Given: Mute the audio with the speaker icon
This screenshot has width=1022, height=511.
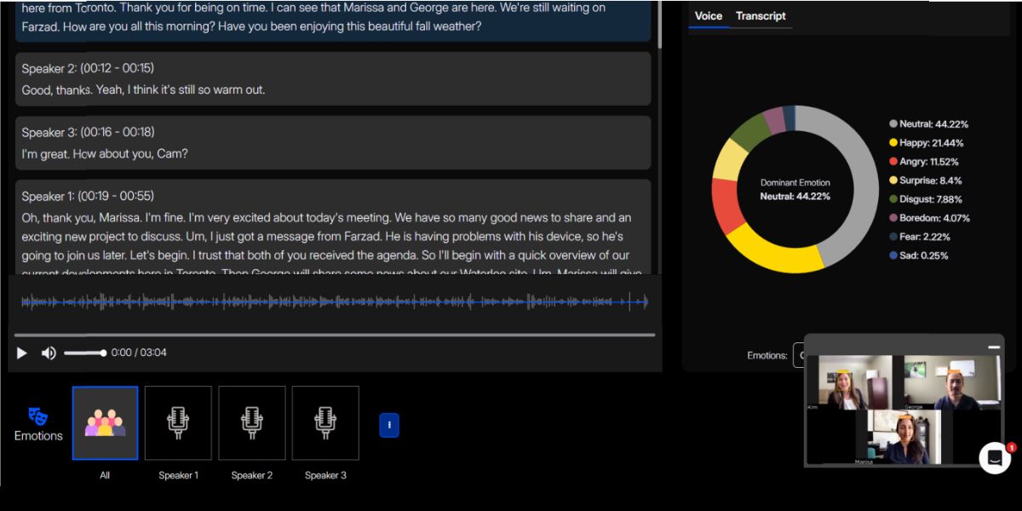Looking at the screenshot, I should click(x=49, y=353).
